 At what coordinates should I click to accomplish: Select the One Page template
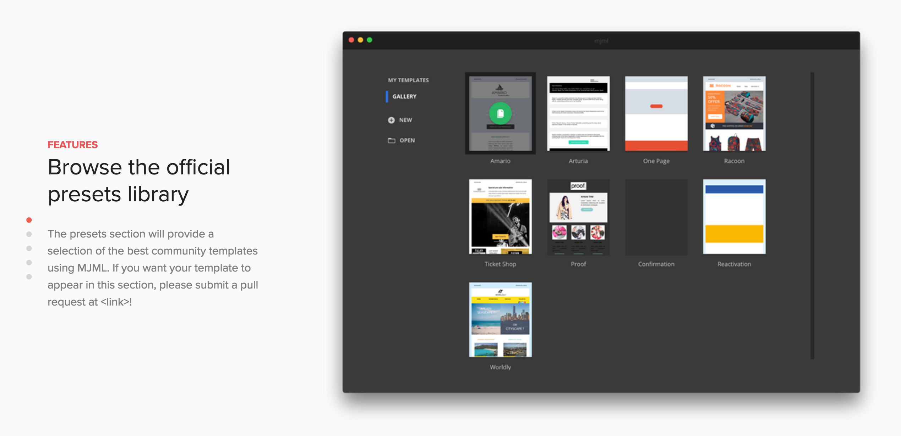pyautogui.click(x=656, y=113)
